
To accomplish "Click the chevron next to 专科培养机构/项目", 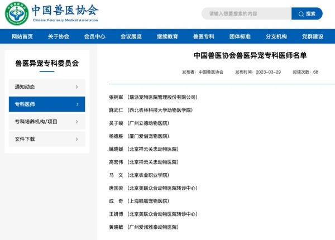I will tap(77, 122).
